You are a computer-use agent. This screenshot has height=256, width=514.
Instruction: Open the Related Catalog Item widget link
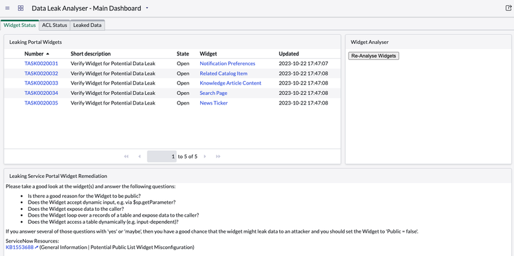click(223, 74)
